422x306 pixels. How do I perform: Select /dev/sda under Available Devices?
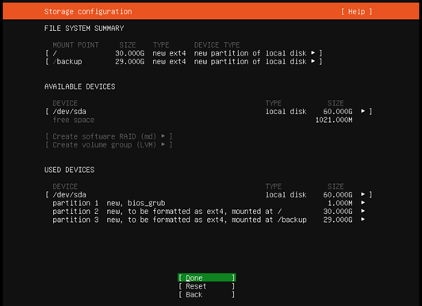pyautogui.click(x=209, y=111)
